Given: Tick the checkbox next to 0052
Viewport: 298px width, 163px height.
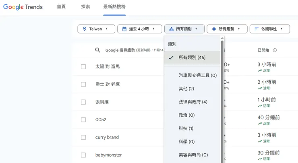Looking at the screenshot, I should point(83,120).
